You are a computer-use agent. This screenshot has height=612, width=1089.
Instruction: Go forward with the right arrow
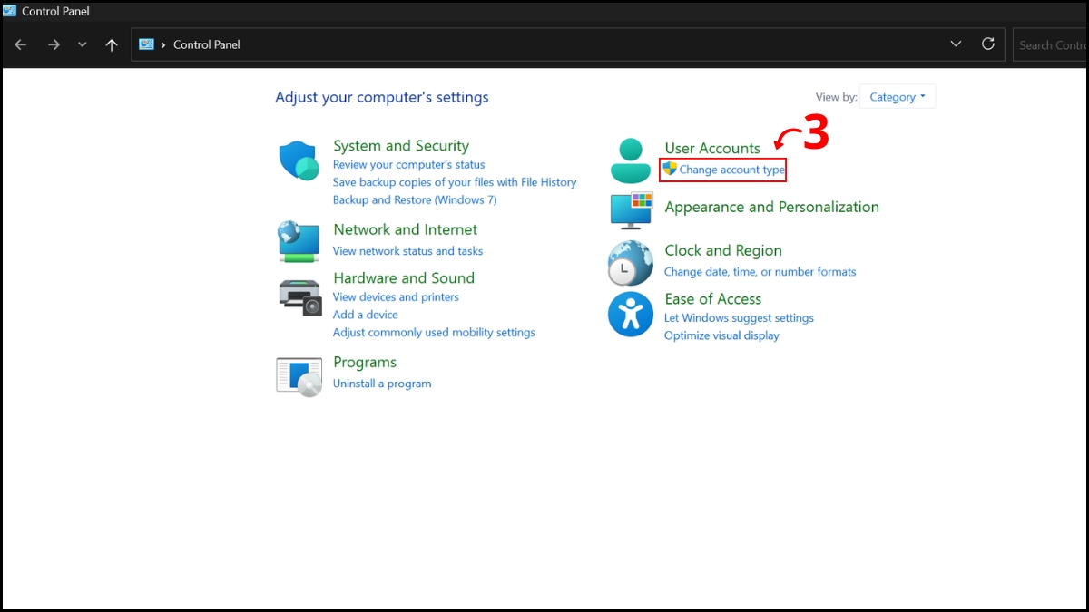[x=54, y=44]
